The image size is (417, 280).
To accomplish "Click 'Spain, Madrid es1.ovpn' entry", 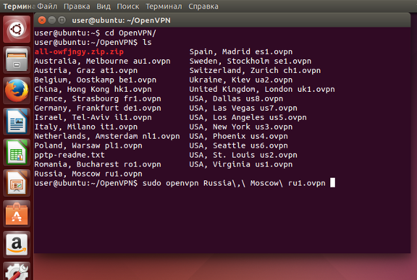I will click(241, 51).
